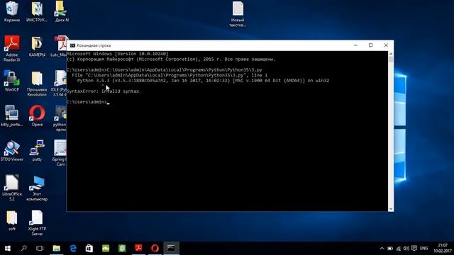This screenshot has width=454, height=255.
Task: Open the clock showing 21:07
Action: click(443, 248)
